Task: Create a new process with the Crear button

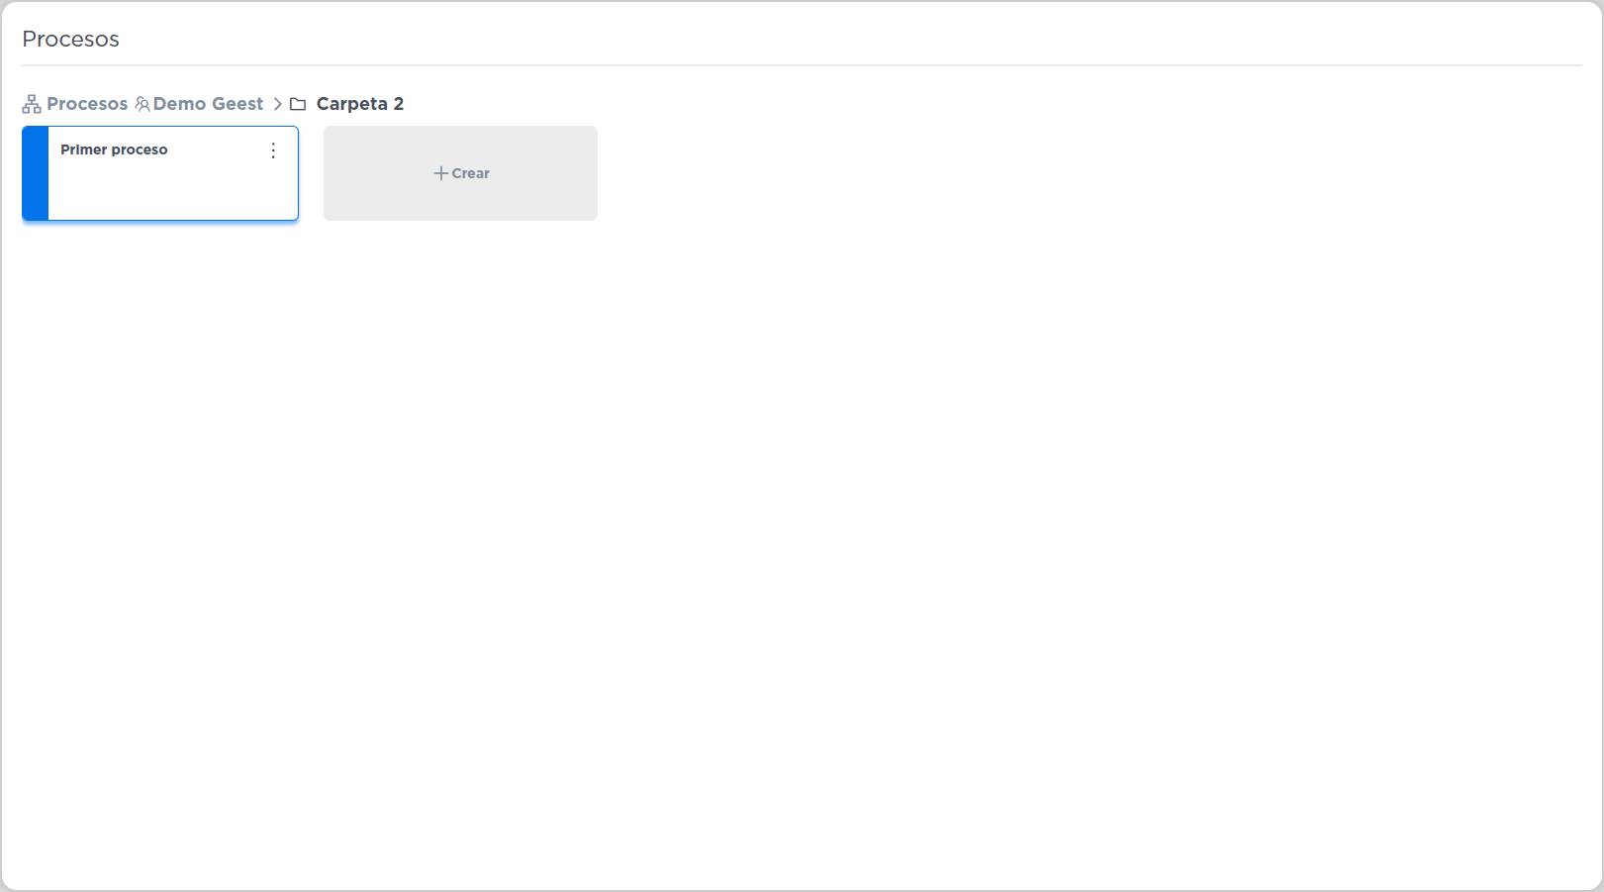Action: (460, 173)
